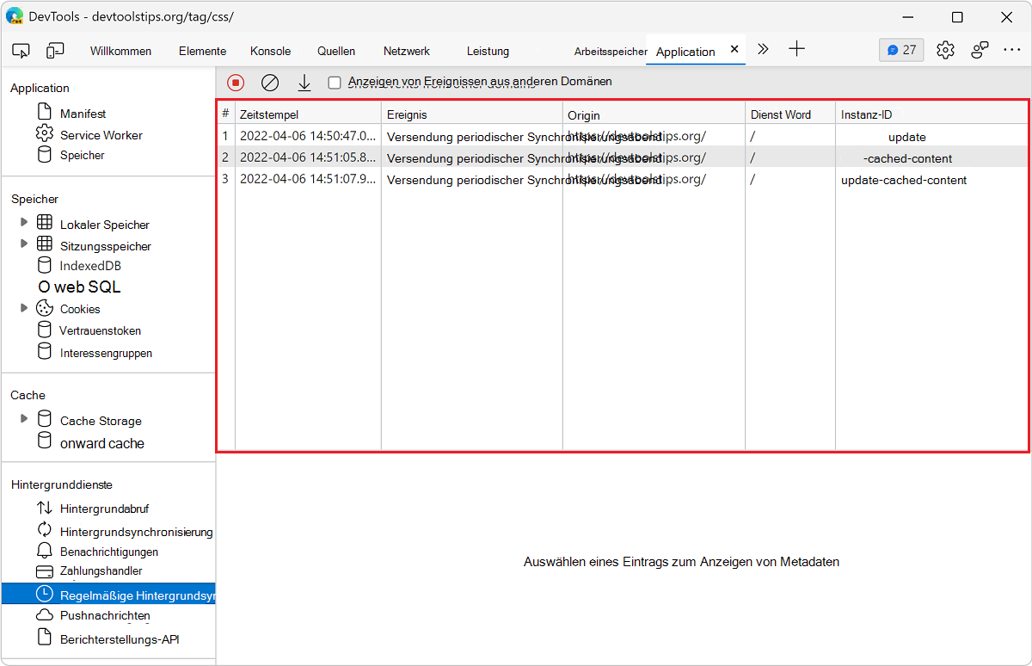Image resolution: width=1032 pixels, height=666 pixels.
Task: Open DevTools settings gear
Action: (x=946, y=50)
